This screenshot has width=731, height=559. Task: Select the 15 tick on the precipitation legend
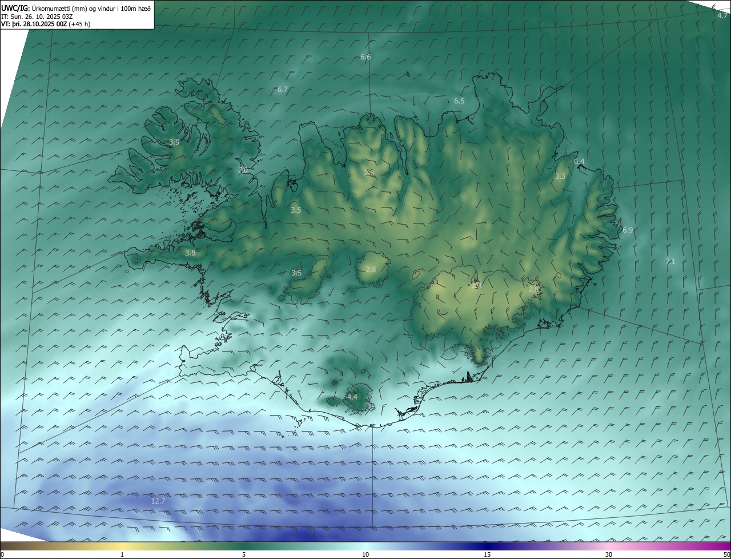tap(487, 554)
